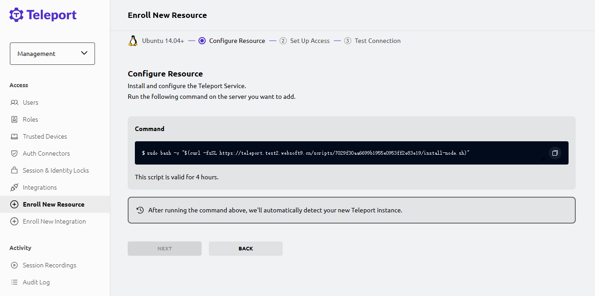The width and height of the screenshot is (595, 296).
Task: Click the curl command text
Action: [306, 153]
